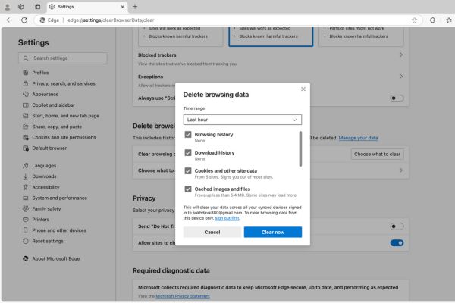Click the browser back arrow
This screenshot has width=455, height=303.
(x=9, y=20)
